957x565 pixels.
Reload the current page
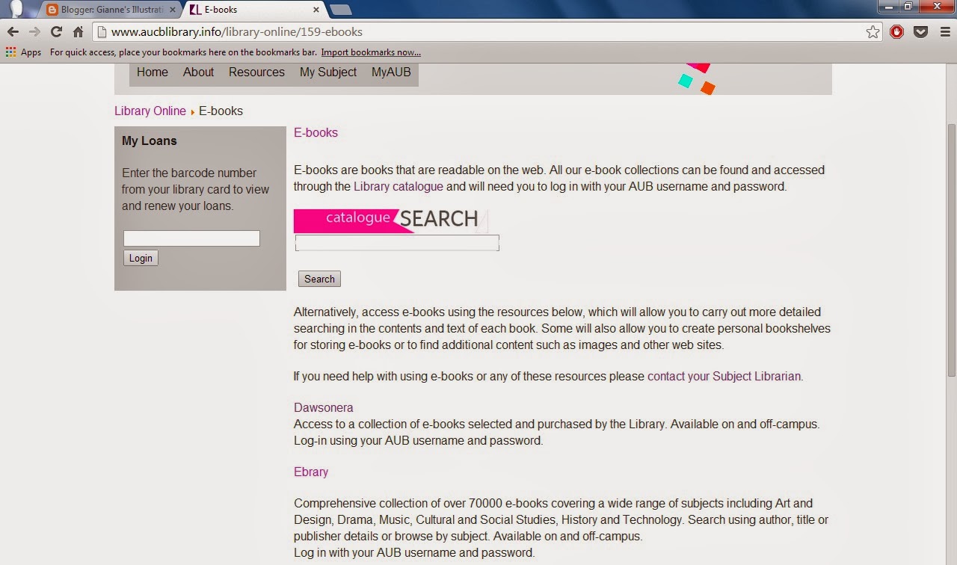click(x=56, y=32)
